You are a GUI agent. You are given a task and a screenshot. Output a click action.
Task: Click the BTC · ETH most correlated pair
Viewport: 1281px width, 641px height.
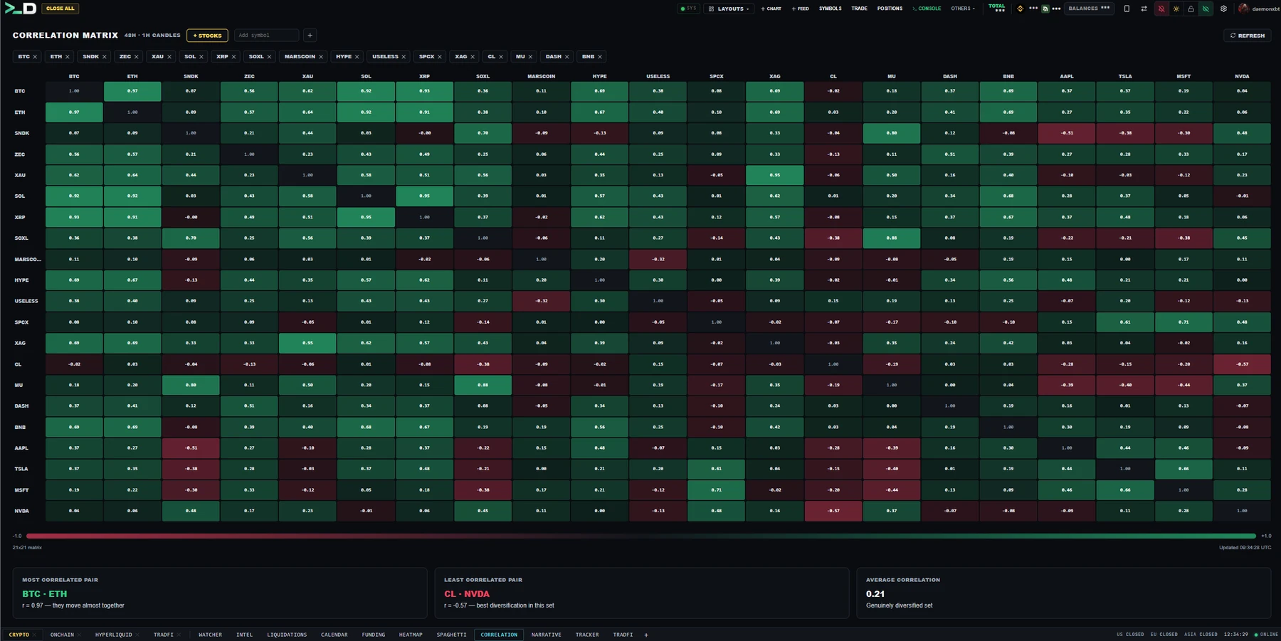pos(45,593)
